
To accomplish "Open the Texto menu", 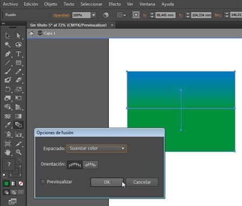I will point(69,4).
